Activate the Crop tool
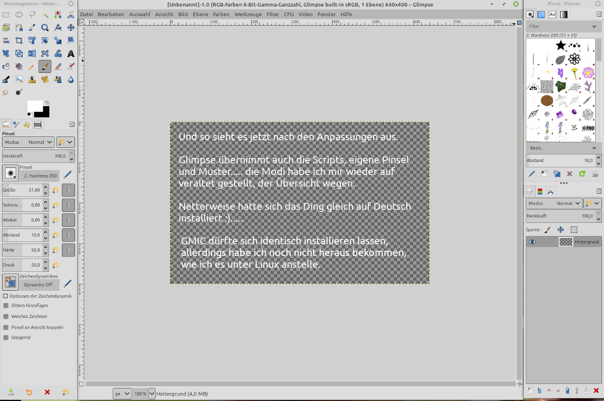The height and width of the screenshot is (401, 604). (19, 41)
